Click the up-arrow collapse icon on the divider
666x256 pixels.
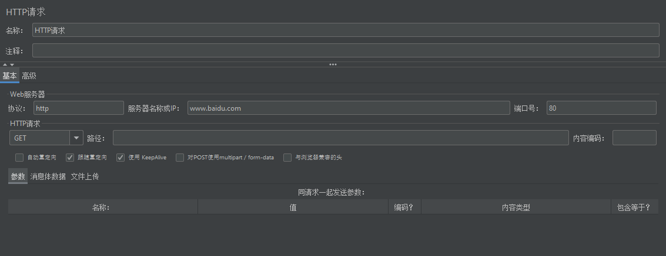coord(5,64)
